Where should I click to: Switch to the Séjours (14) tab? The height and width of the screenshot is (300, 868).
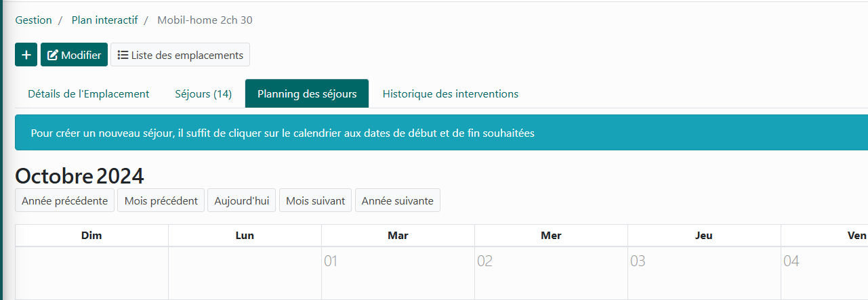point(203,94)
